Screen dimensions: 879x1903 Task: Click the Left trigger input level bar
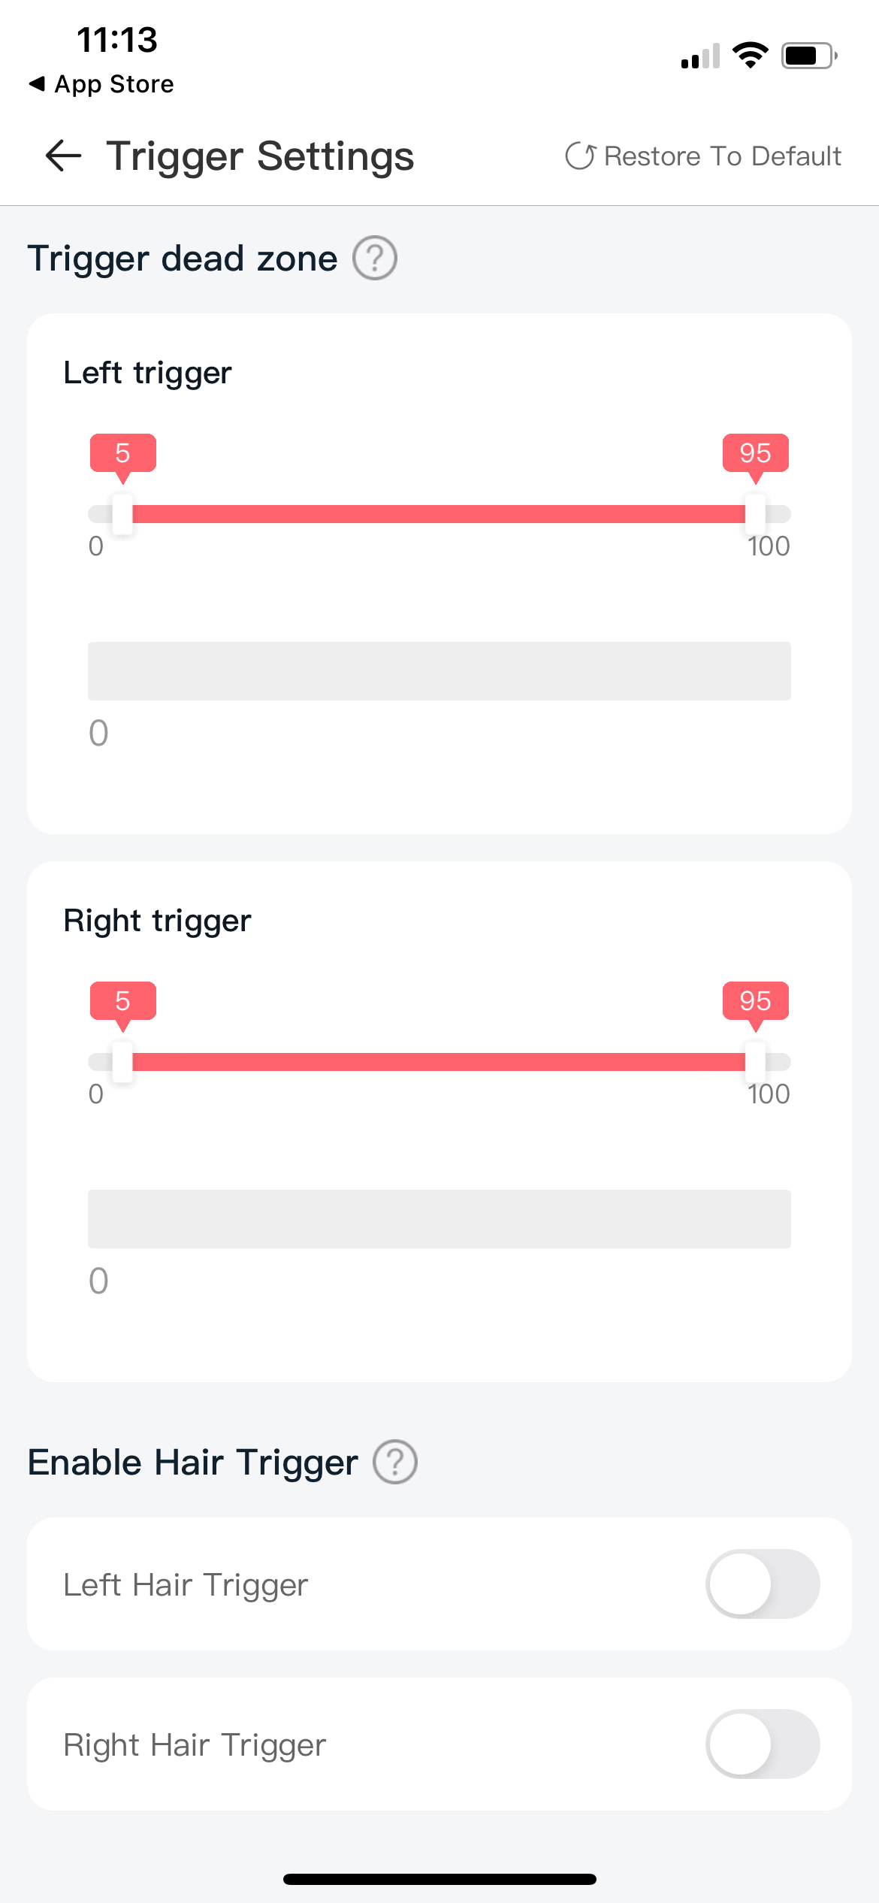pyautogui.click(x=439, y=671)
